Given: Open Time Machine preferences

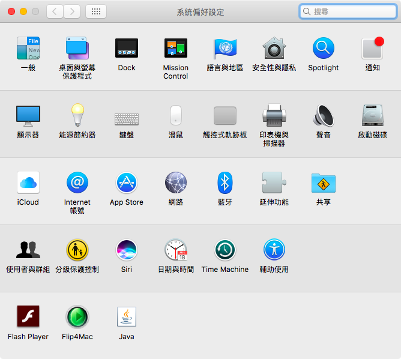Looking at the screenshot, I should [x=225, y=250].
